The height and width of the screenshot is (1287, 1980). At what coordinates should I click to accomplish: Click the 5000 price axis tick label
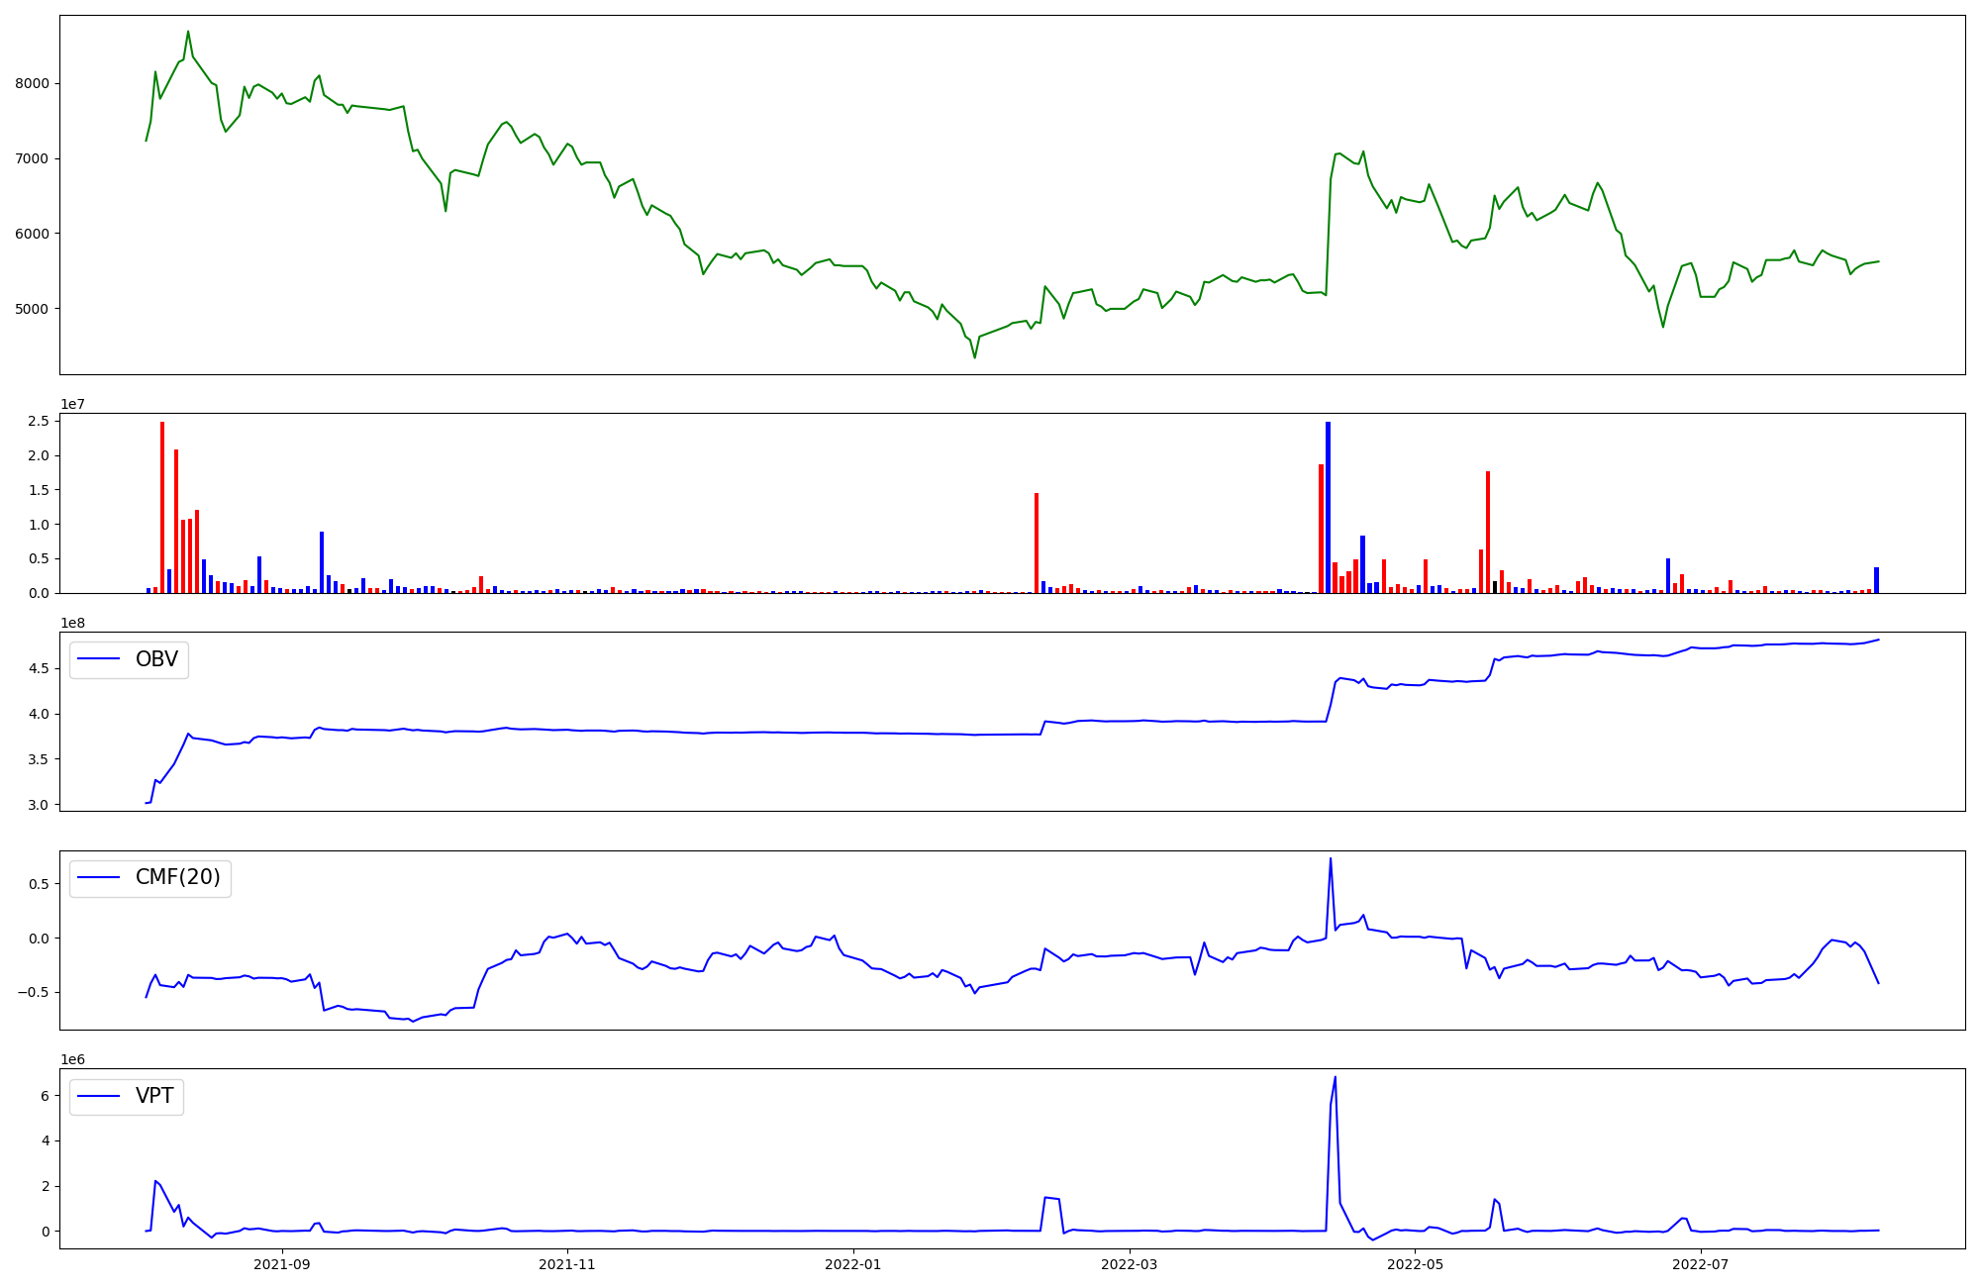pyautogui.click(x=32, y=309)
